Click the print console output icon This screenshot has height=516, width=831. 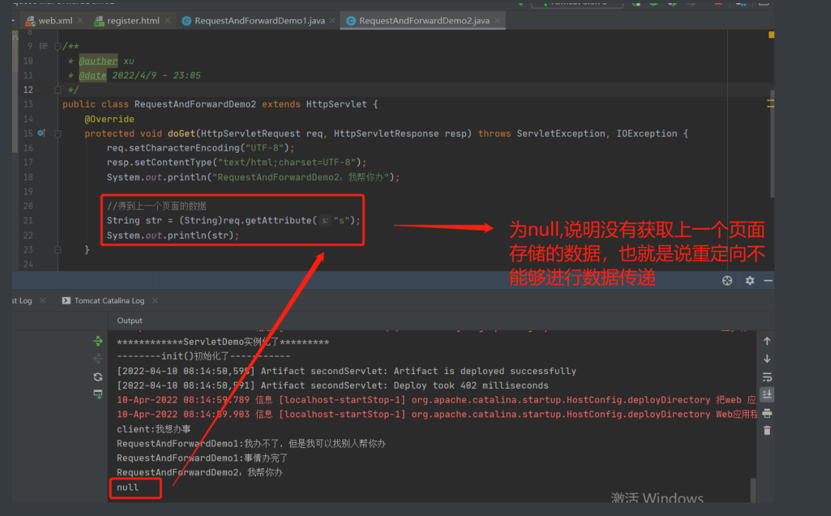click(x=767, y=413)
